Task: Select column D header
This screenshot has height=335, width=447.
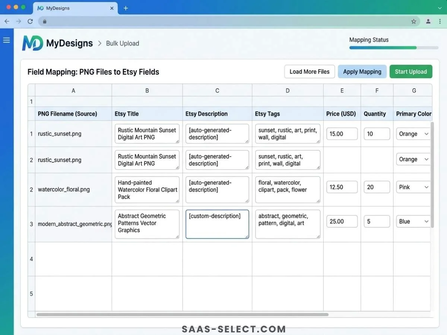Action: [288, 90]
